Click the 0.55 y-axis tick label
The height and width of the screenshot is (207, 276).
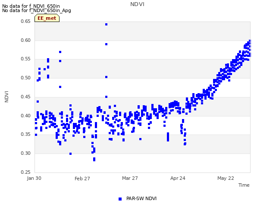click(26, 59)
